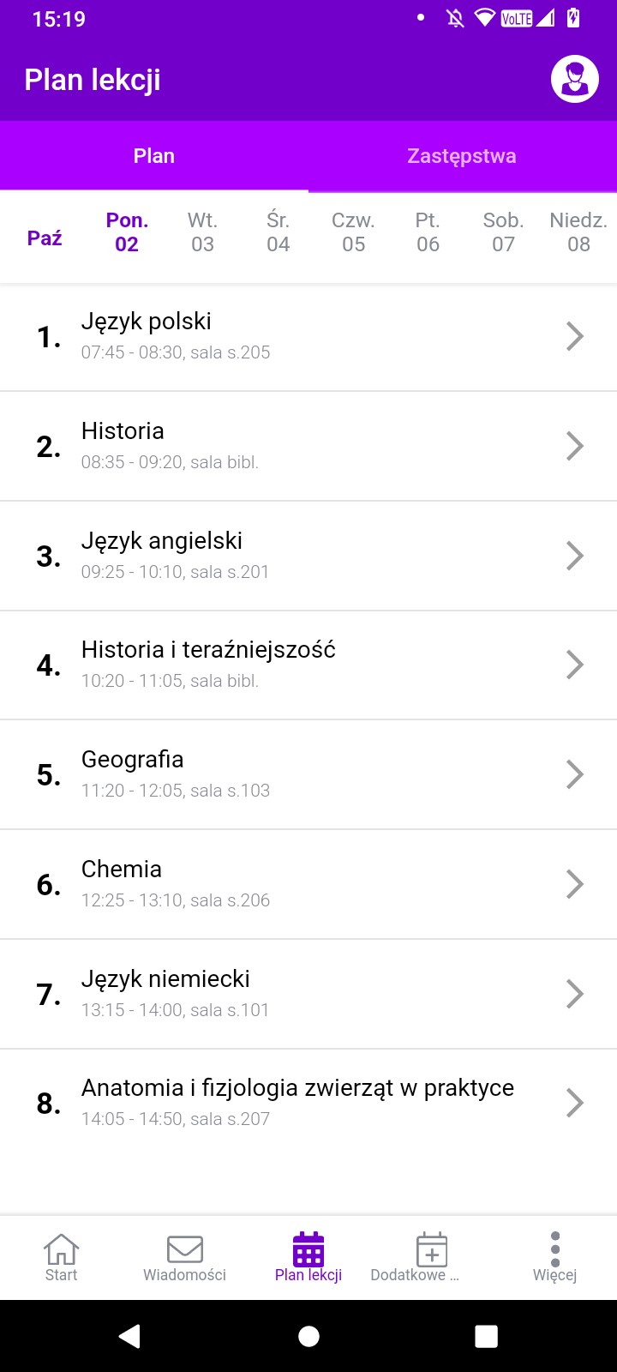This screenshot has width=617, height=1372.
Task: Open the Więcej three-dots menu
Action: click(555, 1250)
